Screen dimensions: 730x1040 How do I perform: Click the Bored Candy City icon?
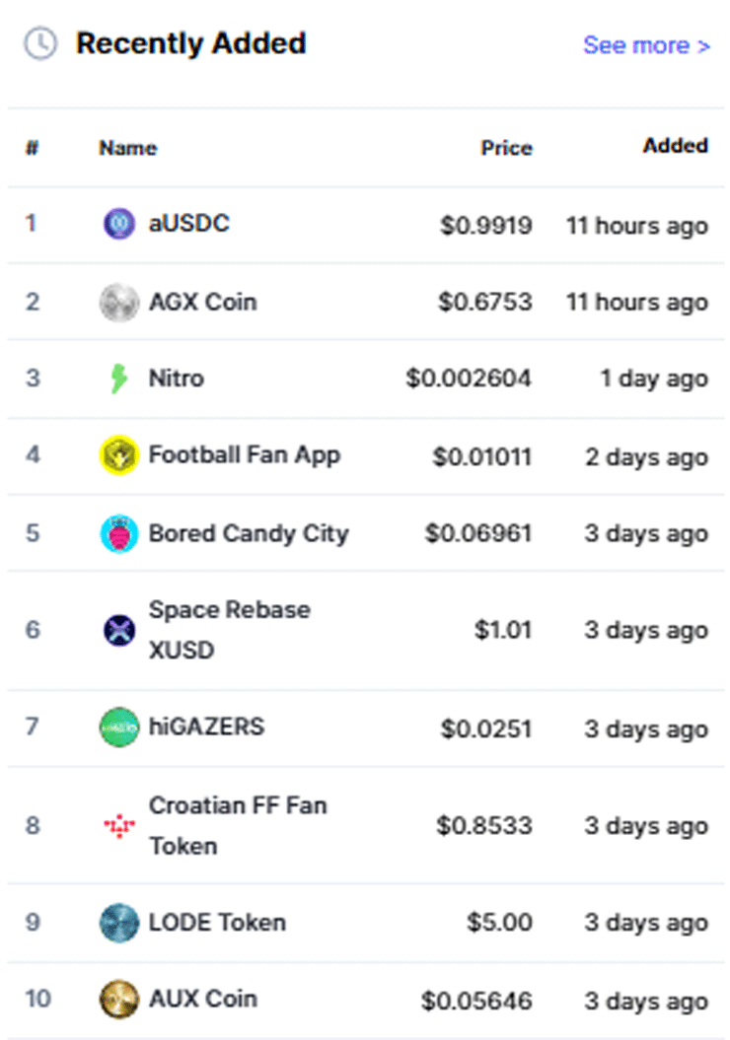(x=119, y=534)
